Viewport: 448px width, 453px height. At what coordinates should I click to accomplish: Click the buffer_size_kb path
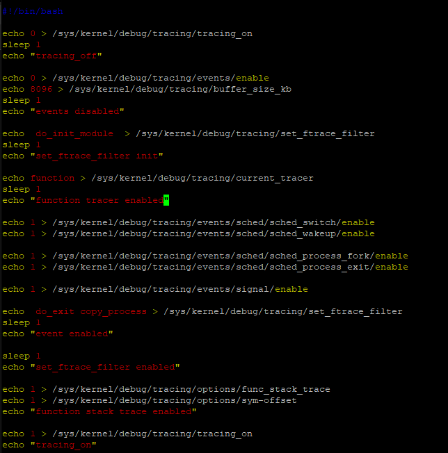[180, 89]
